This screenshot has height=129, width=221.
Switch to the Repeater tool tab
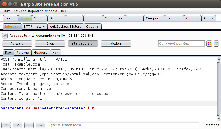tap(93, 18)
